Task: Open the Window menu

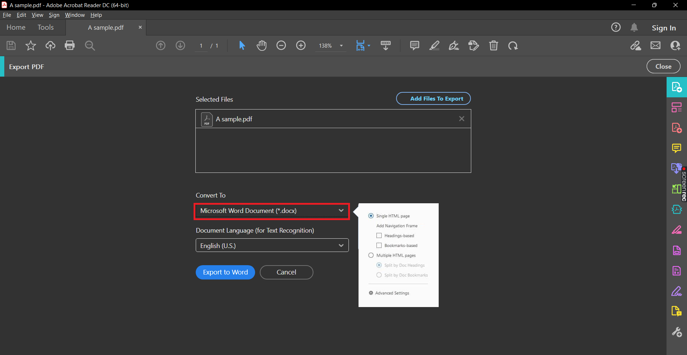Action: tap(75, 15)
